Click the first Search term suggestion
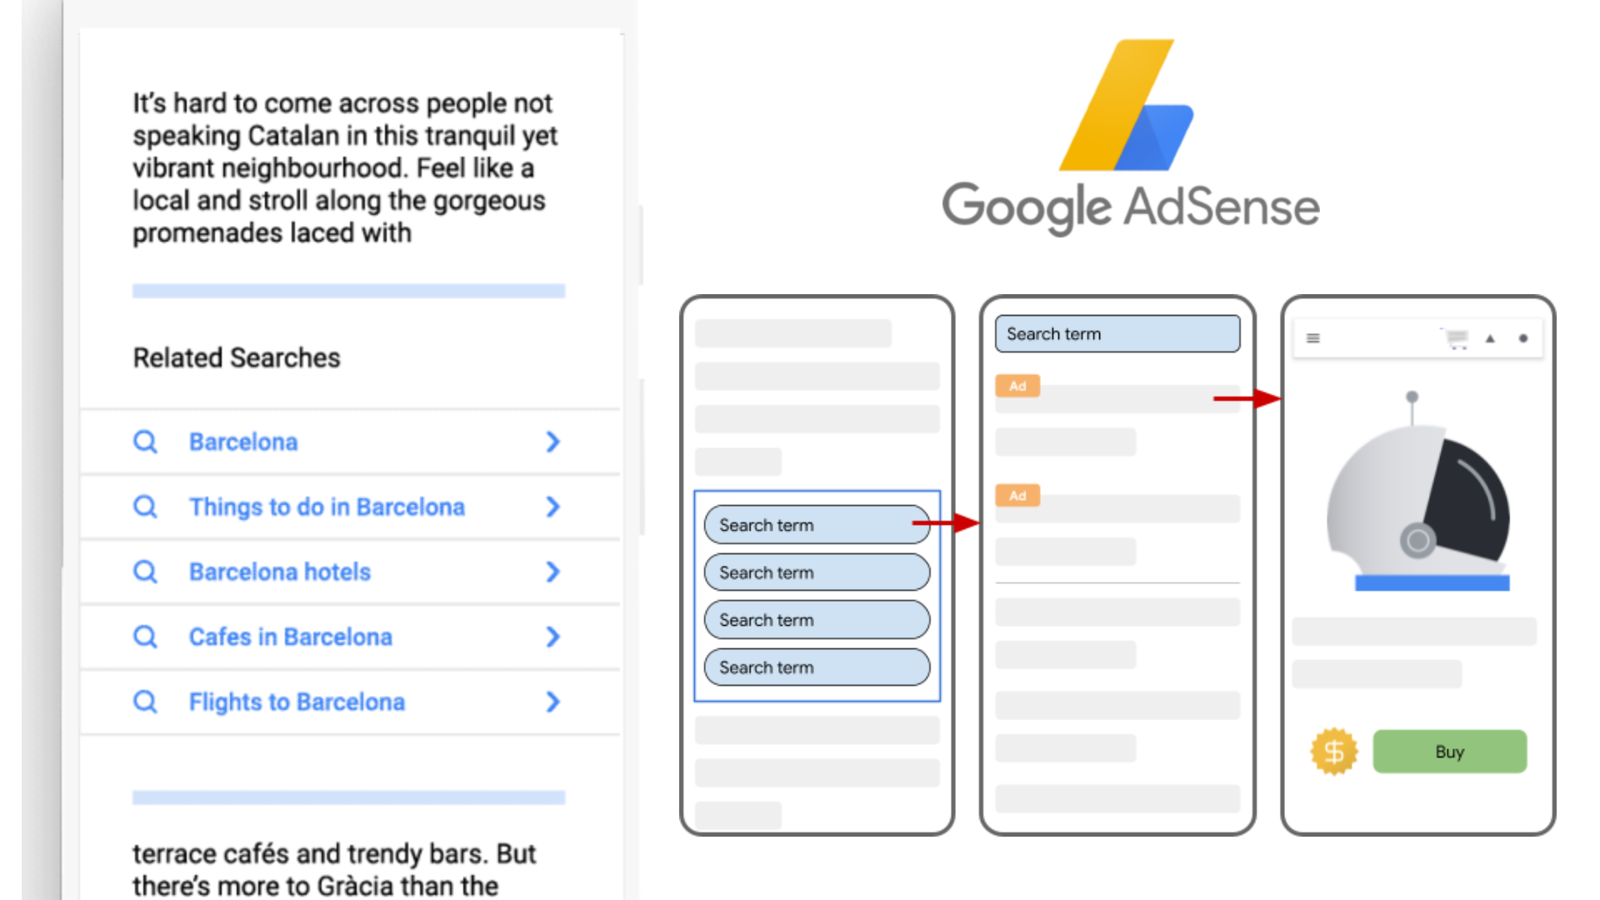The height and width of the screenshot is (900, 1600). pos(817,525)
